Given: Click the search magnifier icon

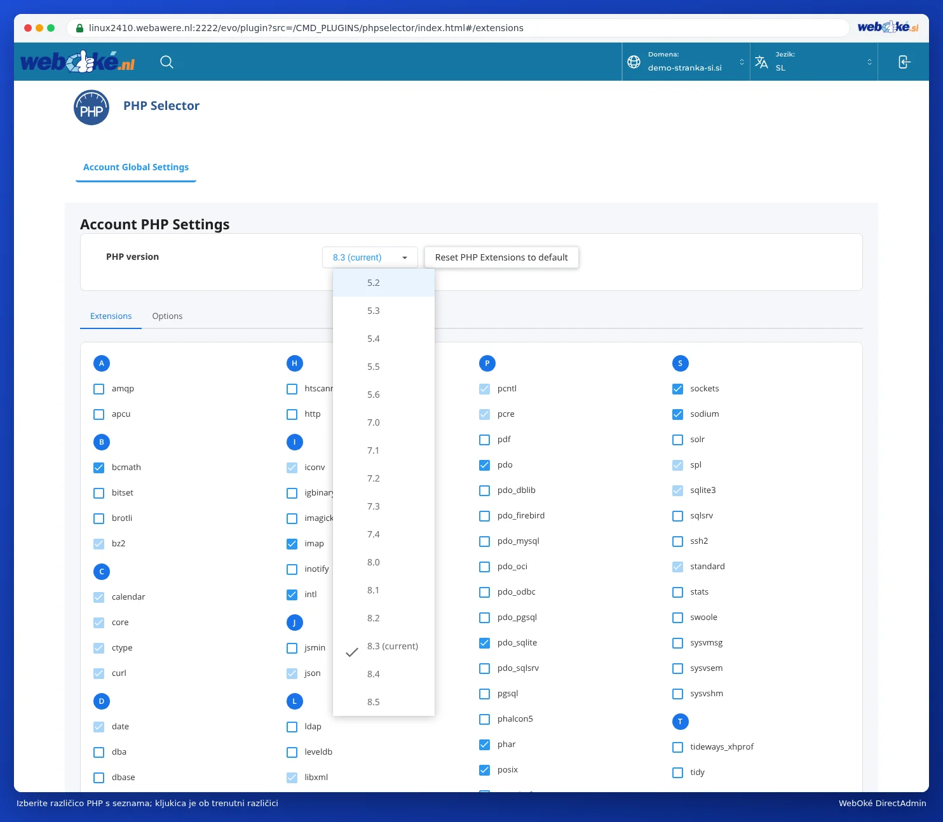Looking at the screenshot, I should click(x=166, y=62).
